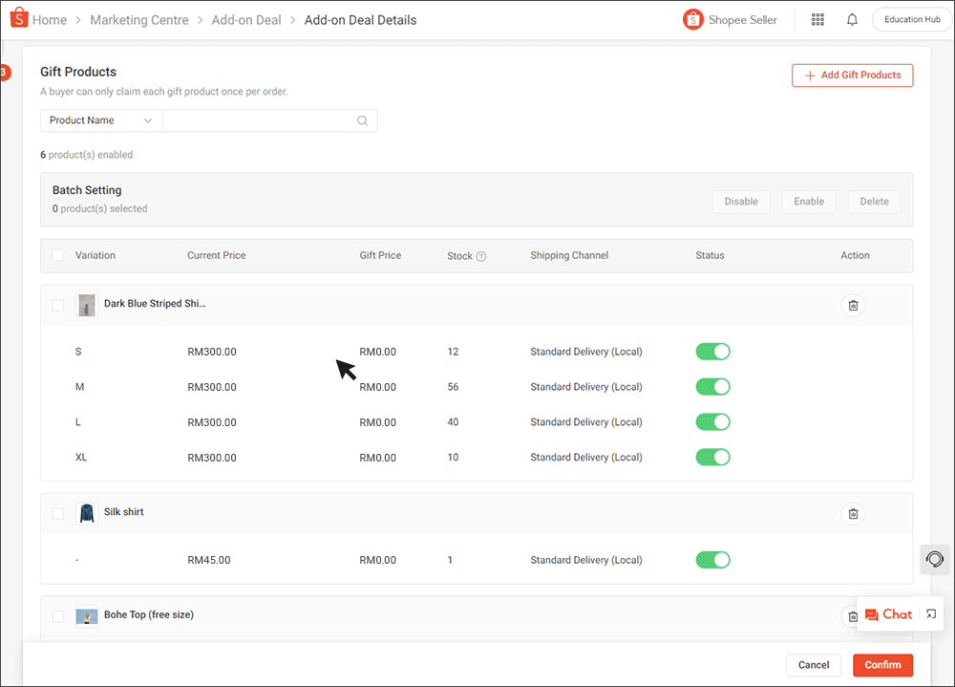
Task: Open the notifications bell icon
Action: 852,19
